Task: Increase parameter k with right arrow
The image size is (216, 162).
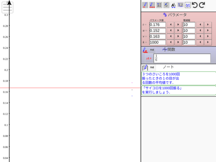Action: 178,42
